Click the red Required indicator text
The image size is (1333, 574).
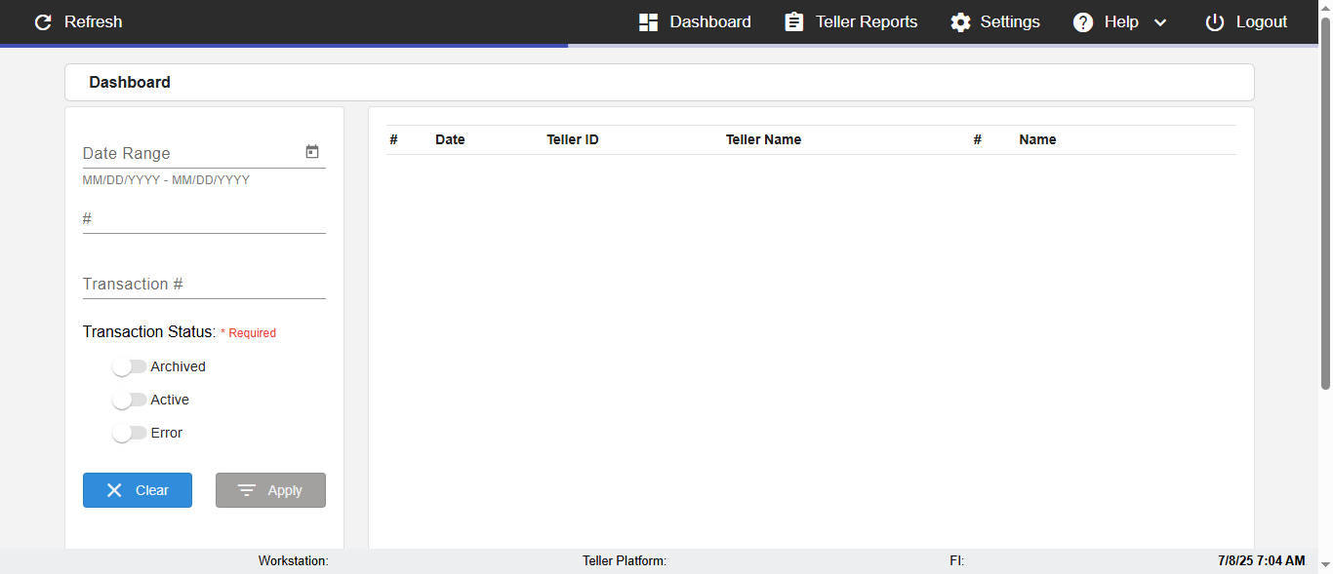tap(249, 333)
